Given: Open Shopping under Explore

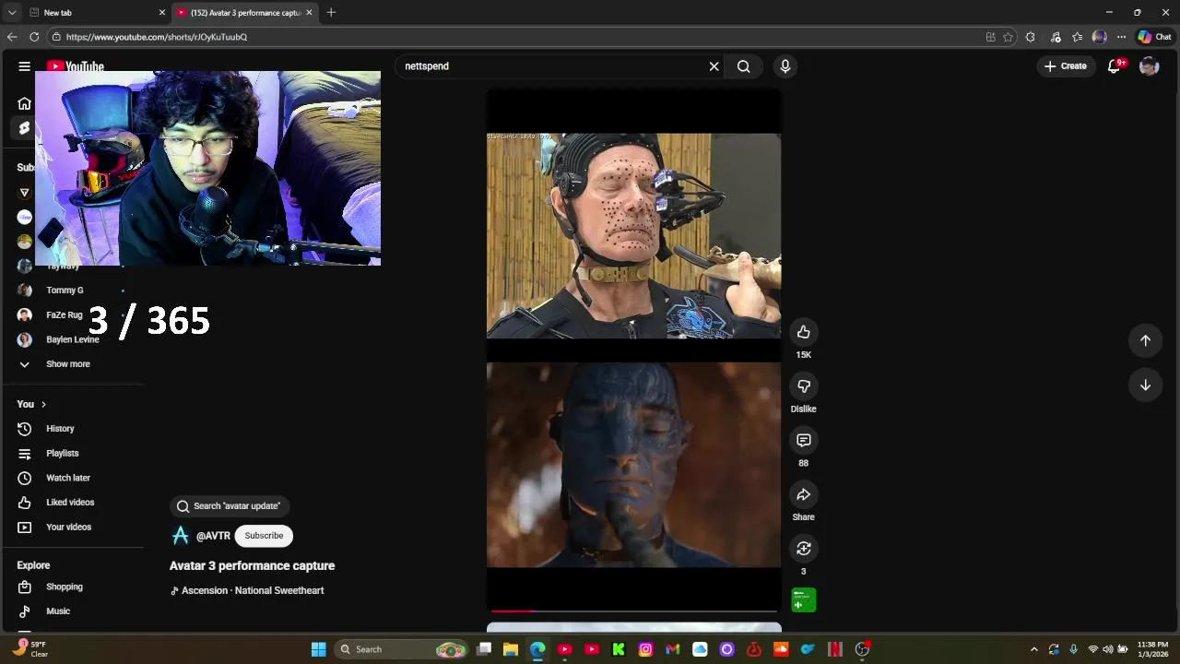Looking at the screenshot, I should (65, 587).
